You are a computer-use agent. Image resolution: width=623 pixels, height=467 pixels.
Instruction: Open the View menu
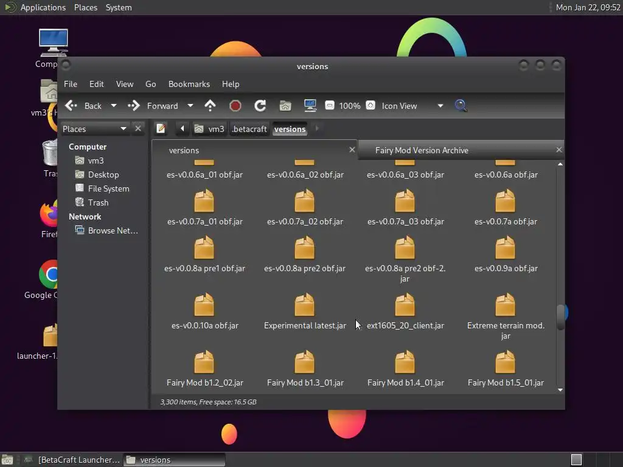125,84
